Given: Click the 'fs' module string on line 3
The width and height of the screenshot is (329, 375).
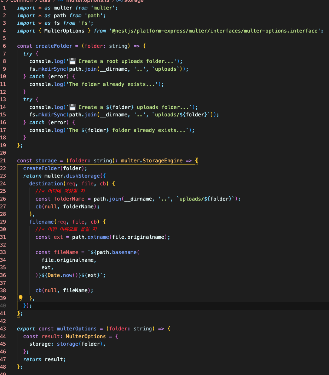Looking at the screenshot, I should 85,23.
